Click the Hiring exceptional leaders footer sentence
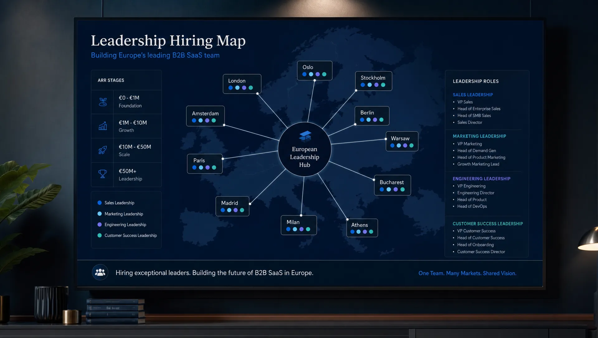This screenshot has width=598, height=338. [x=214, y=273]
